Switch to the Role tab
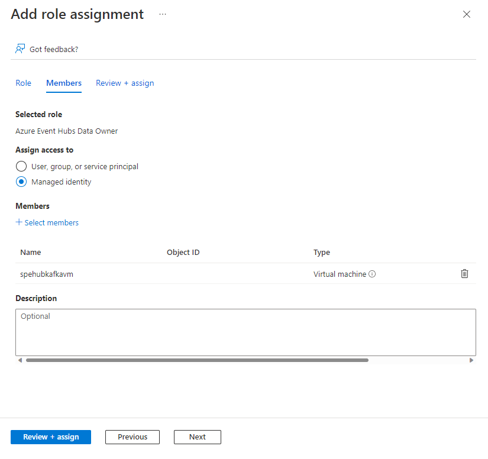The height and width of the screenshot is (459, 488). [x=23, y=83]
